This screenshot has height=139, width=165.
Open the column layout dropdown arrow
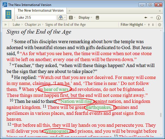point(75,17)
